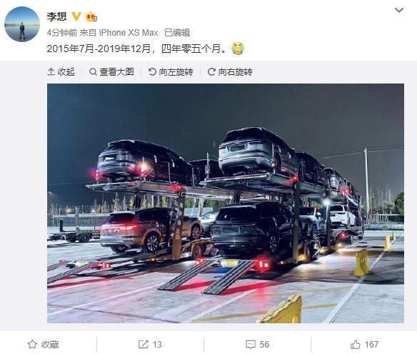Open the 李想 username link
This screenshot has height=354, width=417.
click(x=56, y=16)
